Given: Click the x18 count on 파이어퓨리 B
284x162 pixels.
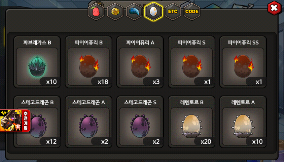Looking at the screenshot, I should tap(103, 82).
